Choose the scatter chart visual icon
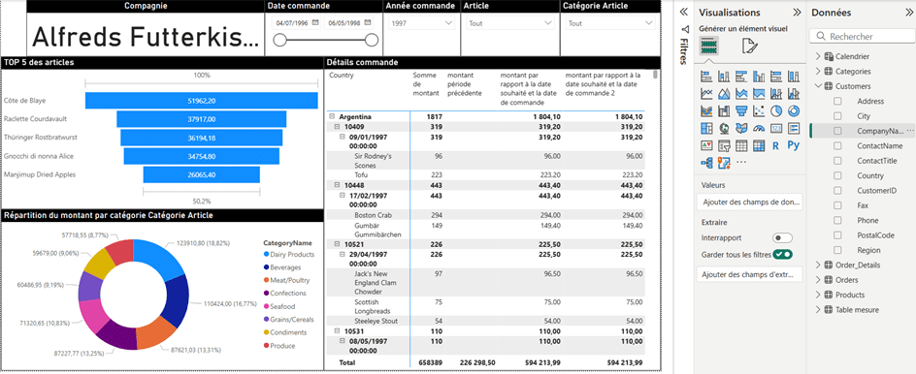 pyautogui.click(x=759, y=110)
